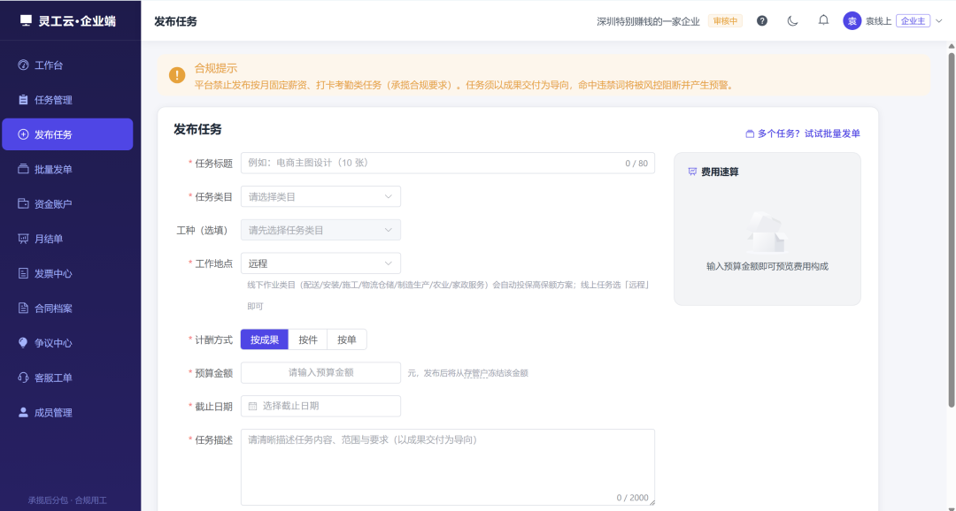This screenshot has width=956, height=511.
Task: Click the 合同档案 document icon
Action: click(x=23, y=309)
